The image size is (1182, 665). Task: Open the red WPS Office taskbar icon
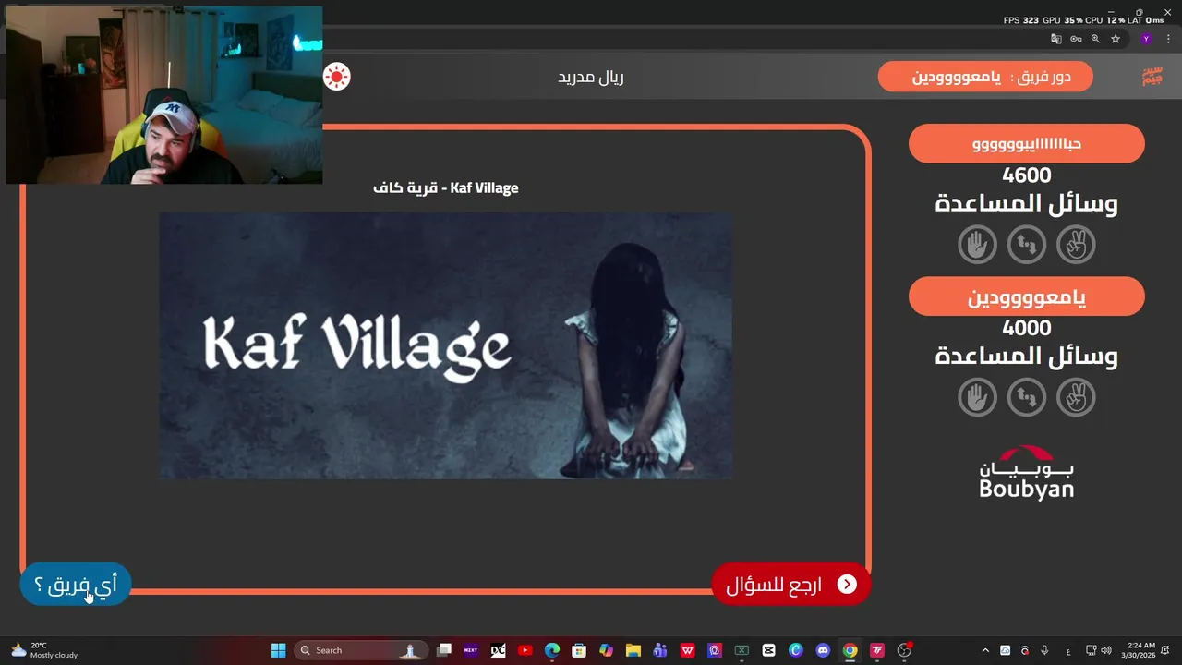click(x=688, y=650)
